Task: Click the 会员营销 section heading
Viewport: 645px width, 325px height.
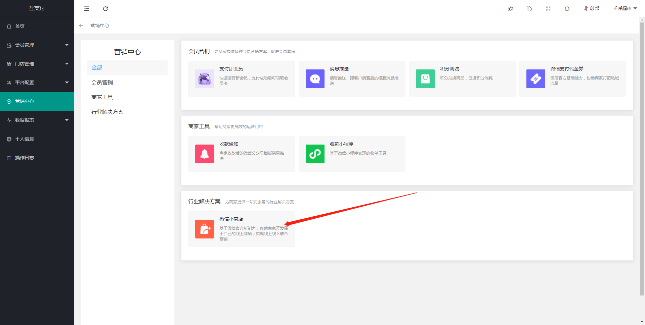Action: tap(199, 51)
